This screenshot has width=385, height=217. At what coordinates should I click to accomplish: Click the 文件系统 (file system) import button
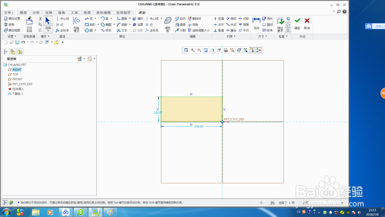tap(29, 25)
